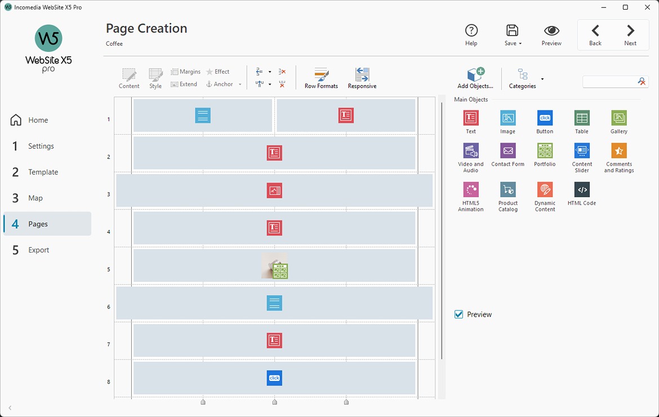Click the Margins toggle in the toolbar
Image resolution: width=659 pixels, height=417 pixels.
[x=185, y=72]
